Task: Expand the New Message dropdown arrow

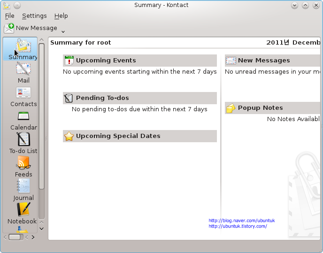Action: point(63,32)
